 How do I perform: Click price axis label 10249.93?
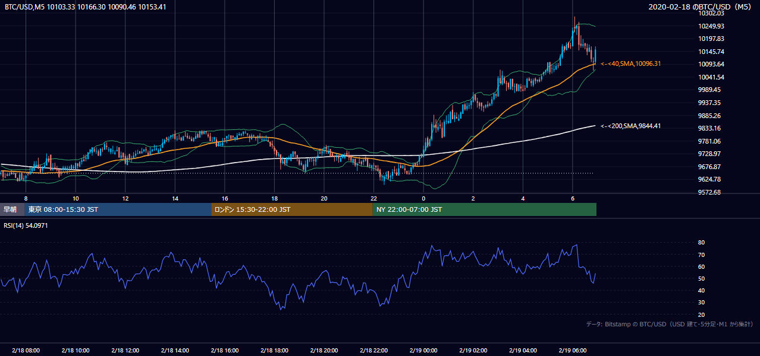pos(711,26)
